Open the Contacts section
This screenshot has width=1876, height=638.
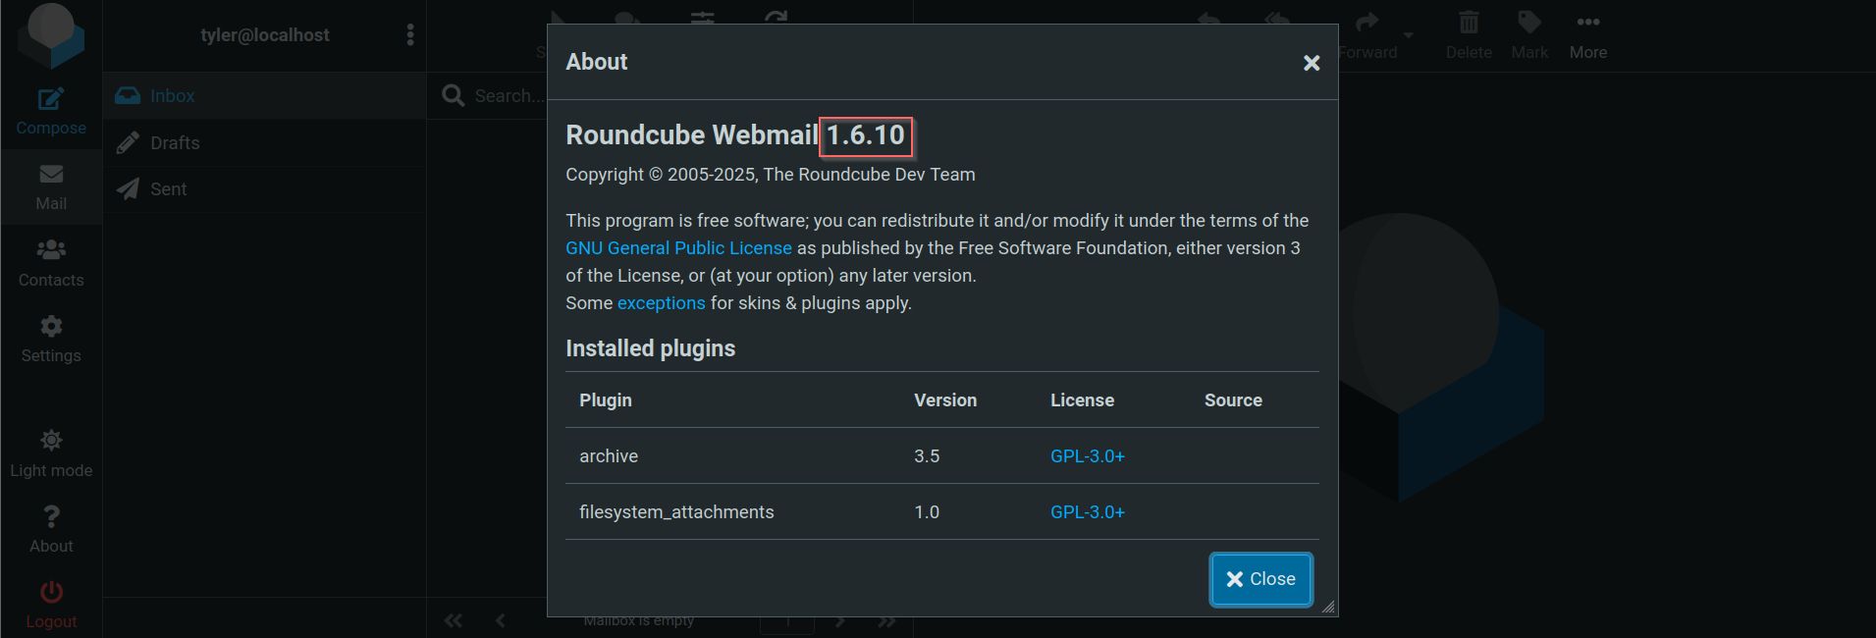click(x=51, y=251)
